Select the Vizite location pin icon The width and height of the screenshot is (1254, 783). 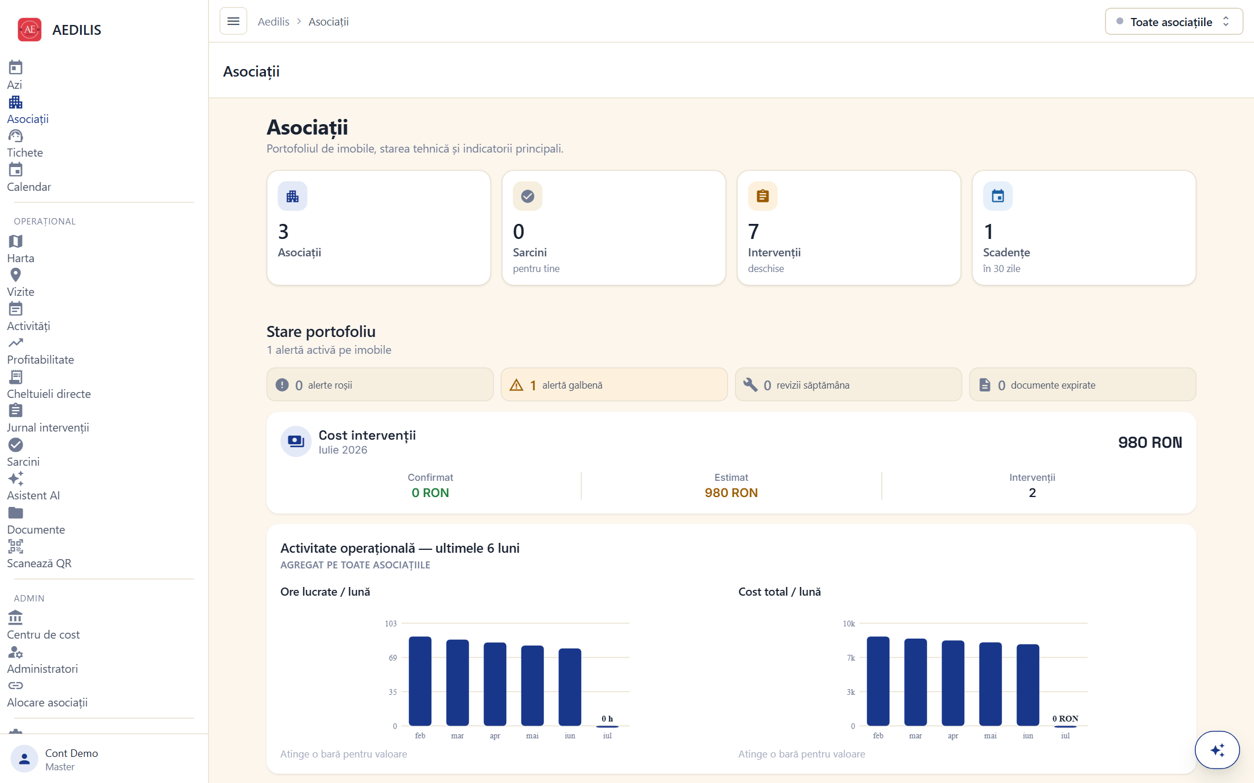tap(16, 275)
